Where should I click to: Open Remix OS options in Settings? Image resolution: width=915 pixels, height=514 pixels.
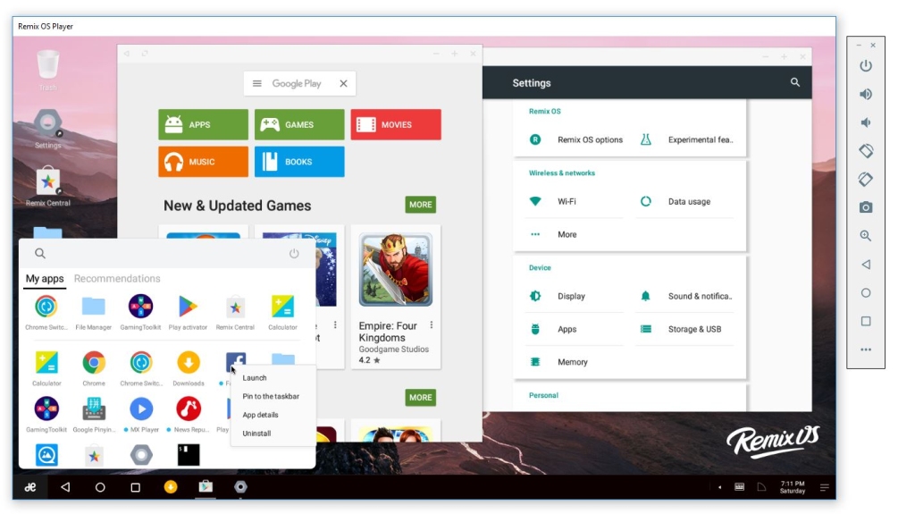point(575,139)
